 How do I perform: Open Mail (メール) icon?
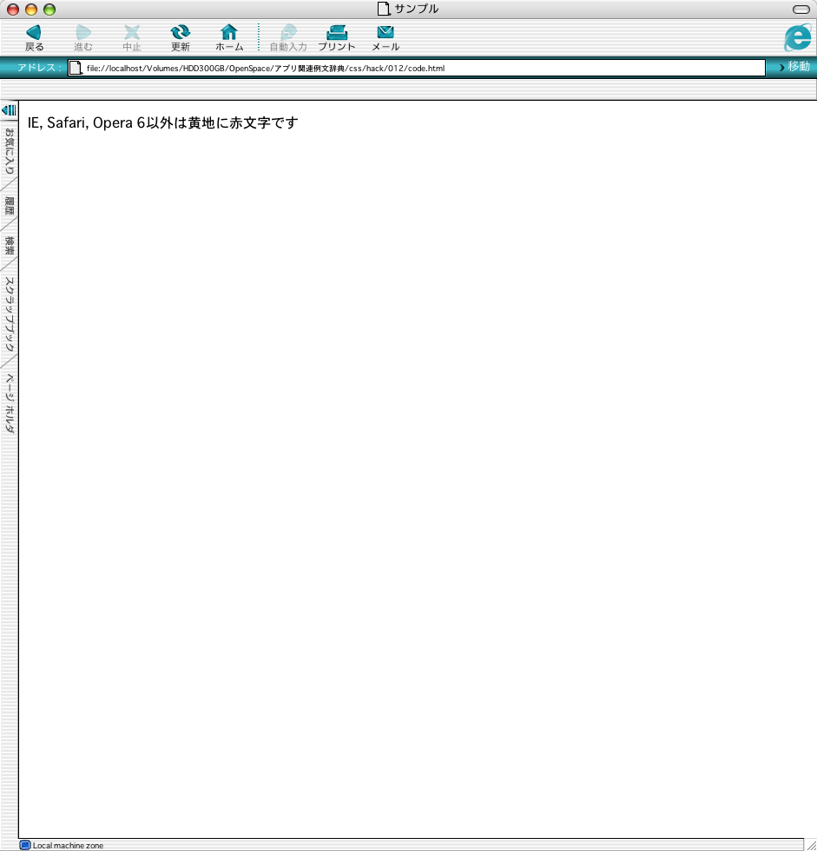tap(385, 33)
